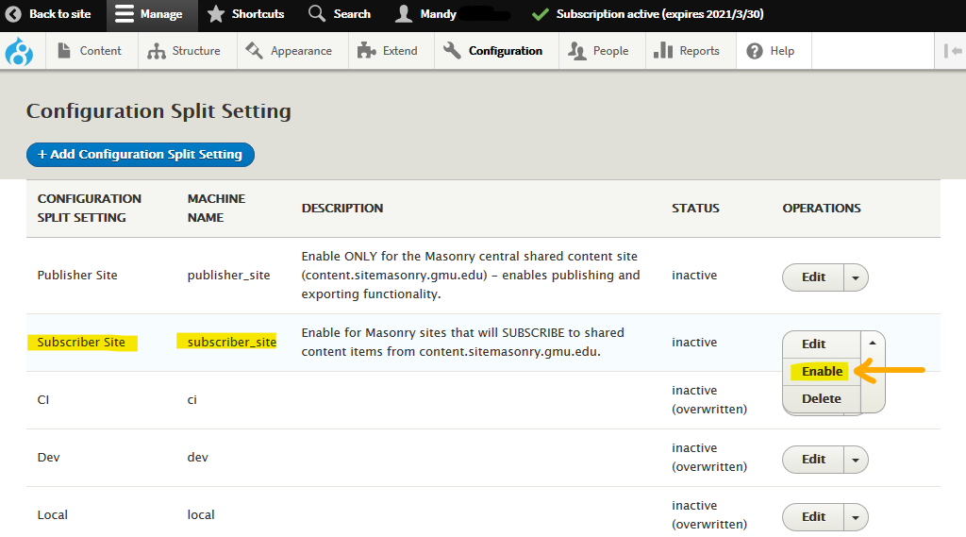Click the Subscriber Site description text

point(462,343)
